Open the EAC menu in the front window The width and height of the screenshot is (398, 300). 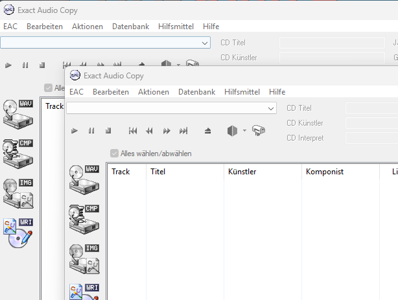click(76, 92)
